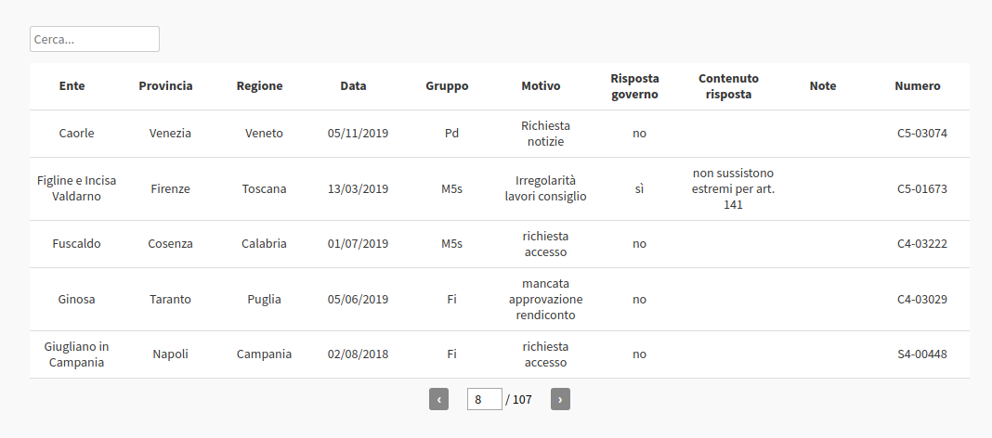Viewport: 992px width, 438px height.
Task: Sort by the Data column header
Action: pyautogui.click(x=353, y=86)
